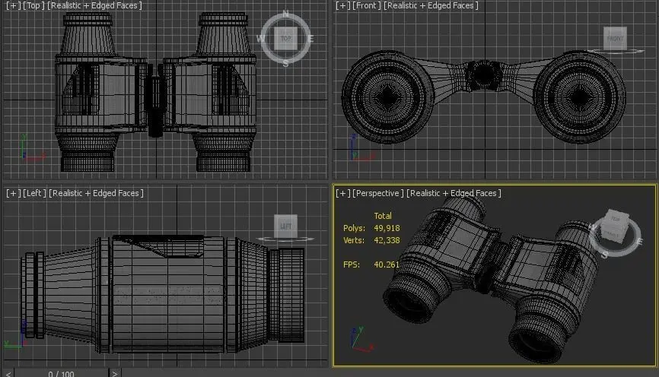Open the [Front] view name menu

pyautogui.click(x=367, y=5)
